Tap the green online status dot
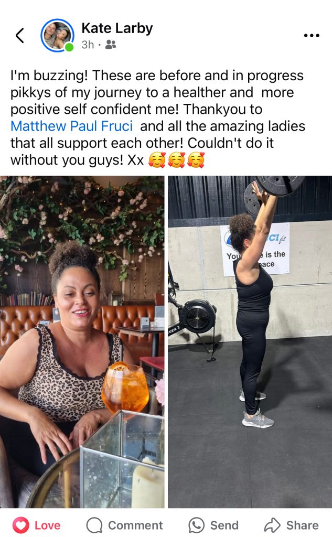This screenshot has height=537, width=332. [x=69, y=47]
